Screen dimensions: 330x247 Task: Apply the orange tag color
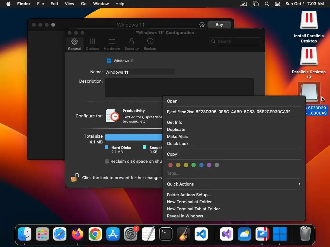coord(178,165)
